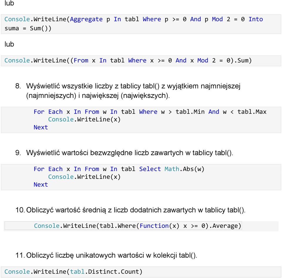Click 'Select' keyword in task 9 code
Viewport: 282px width, 278px height.
[x=150, y=169]
